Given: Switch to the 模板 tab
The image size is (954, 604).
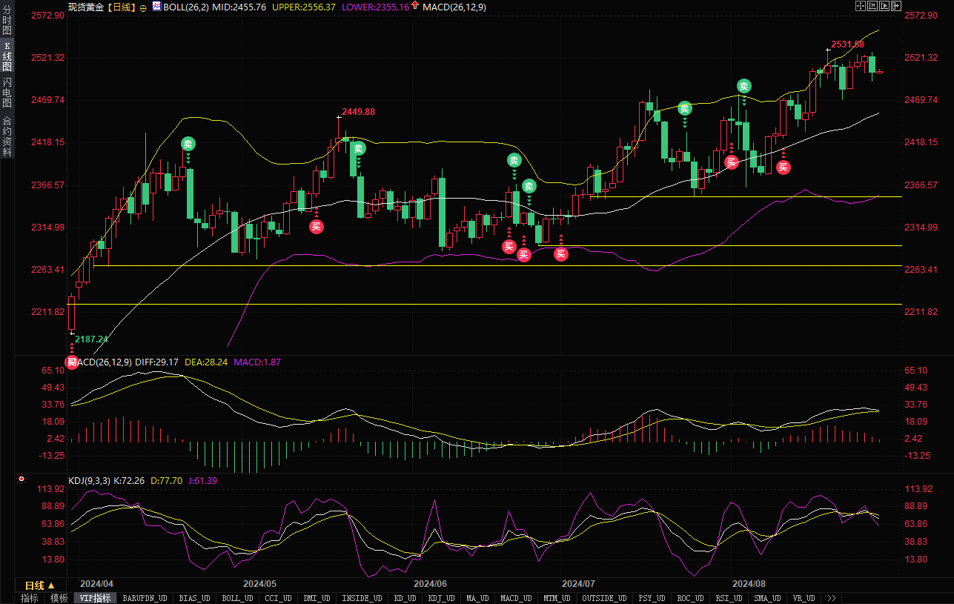Looking at the screenshot, I should (x=59, y=598).
